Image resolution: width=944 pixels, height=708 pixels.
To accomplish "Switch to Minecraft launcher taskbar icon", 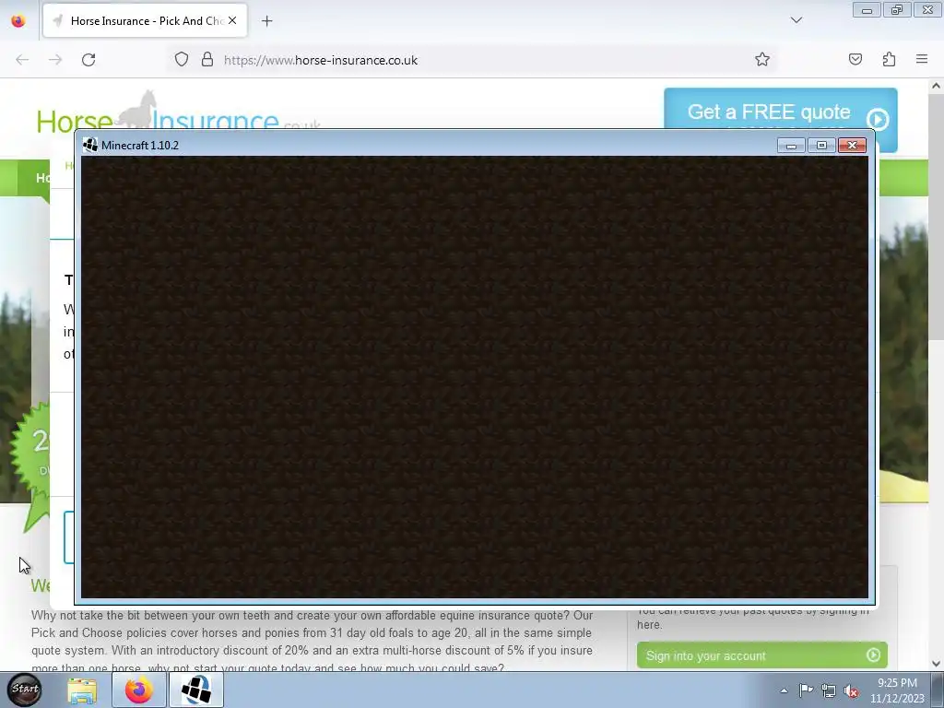I will coord(196,690).
